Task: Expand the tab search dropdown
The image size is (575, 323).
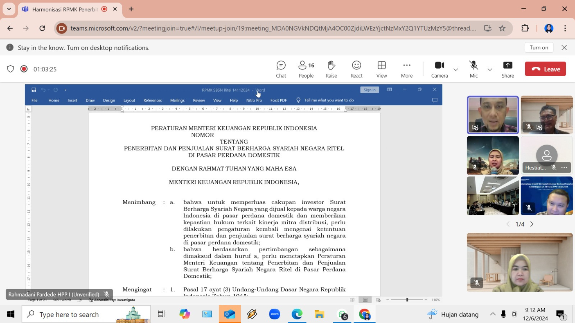Action: (9, 9)
